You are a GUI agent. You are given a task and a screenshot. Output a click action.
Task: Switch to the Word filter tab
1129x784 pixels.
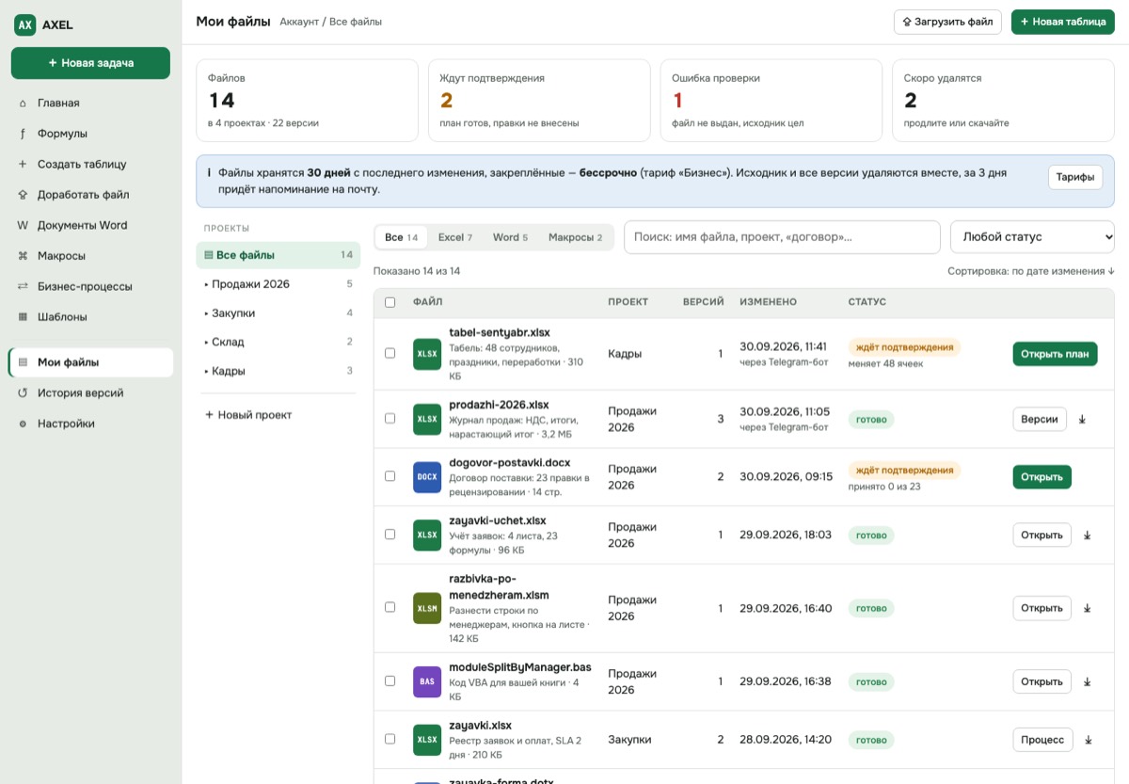(x=511, y=237)
